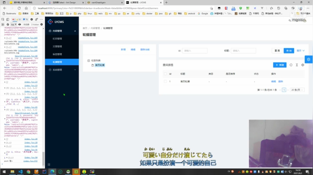Expand the search form with 展开
This screenshot has width=313, height=175.
click(301, 51)
